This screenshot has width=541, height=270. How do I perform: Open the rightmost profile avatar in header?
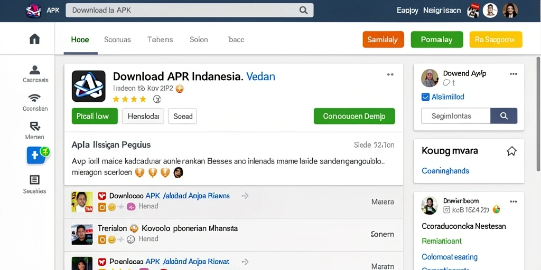pos(510,11)
